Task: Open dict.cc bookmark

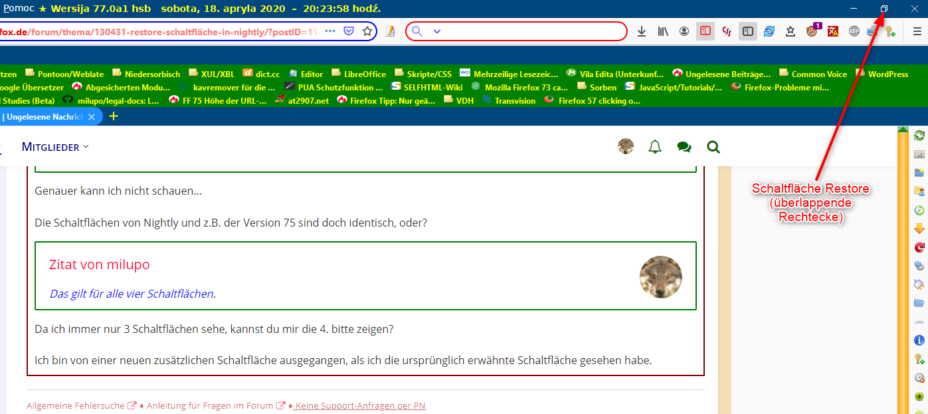Action: (261, 74)
